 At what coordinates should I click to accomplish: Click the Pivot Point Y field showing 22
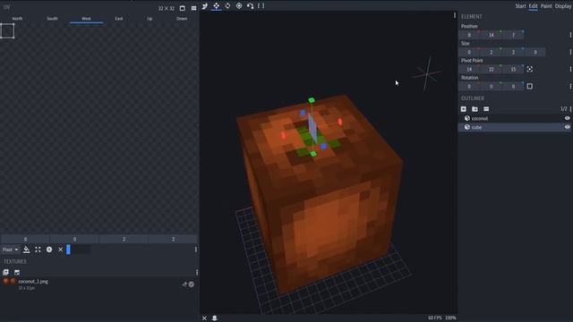tap(492, 69)
